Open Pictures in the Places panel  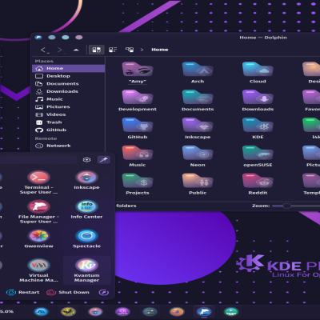click(x=69, y=107)
